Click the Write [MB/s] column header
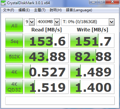The width and height of the screenshot is (120, 109). pos(93,30)
